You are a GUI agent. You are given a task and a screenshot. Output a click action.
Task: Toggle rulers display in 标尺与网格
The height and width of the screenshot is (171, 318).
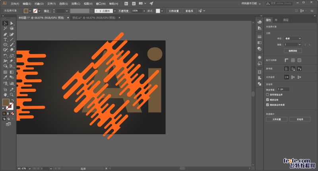click(x=286, y=60)
